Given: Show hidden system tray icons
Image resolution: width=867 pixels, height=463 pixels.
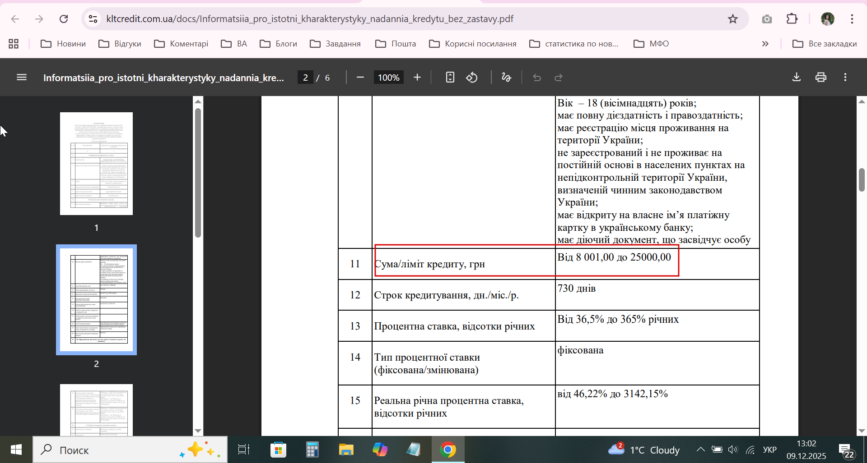Looking at the screenshot, I should tap(700, 449).
